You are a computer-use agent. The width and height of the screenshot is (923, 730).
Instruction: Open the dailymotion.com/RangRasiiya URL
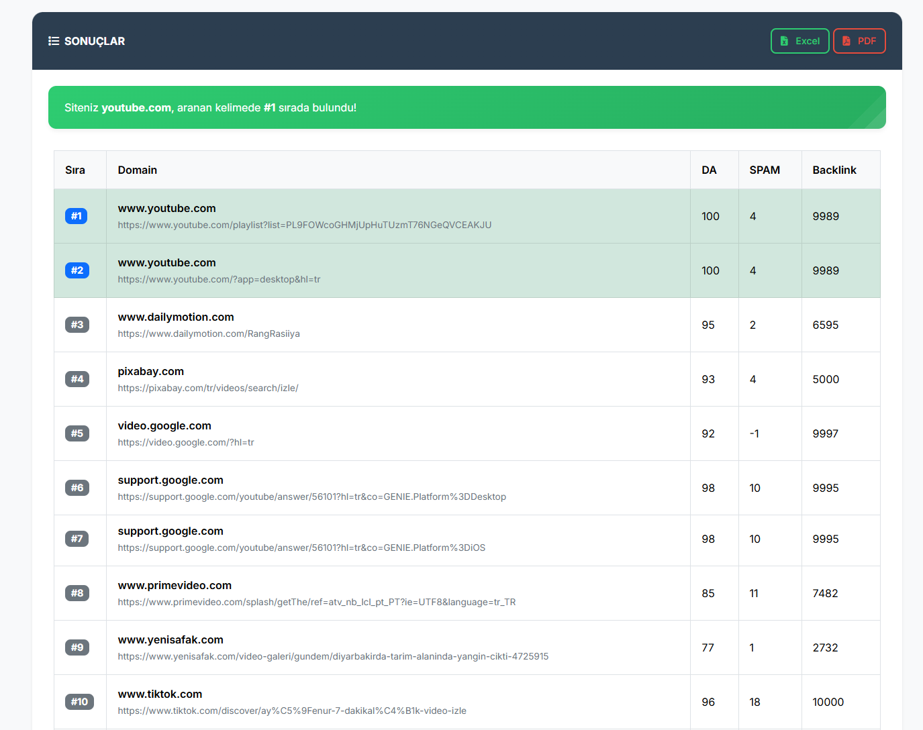[209, 334]
